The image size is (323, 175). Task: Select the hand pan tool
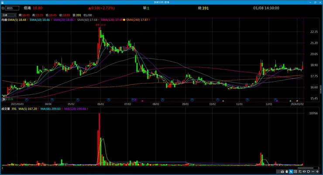[x=286, y=172]
